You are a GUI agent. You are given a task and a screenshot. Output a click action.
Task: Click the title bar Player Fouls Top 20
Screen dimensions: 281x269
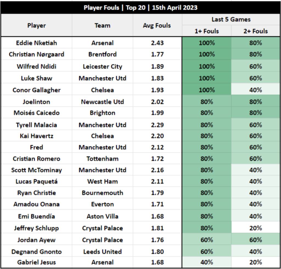point(140,7)
